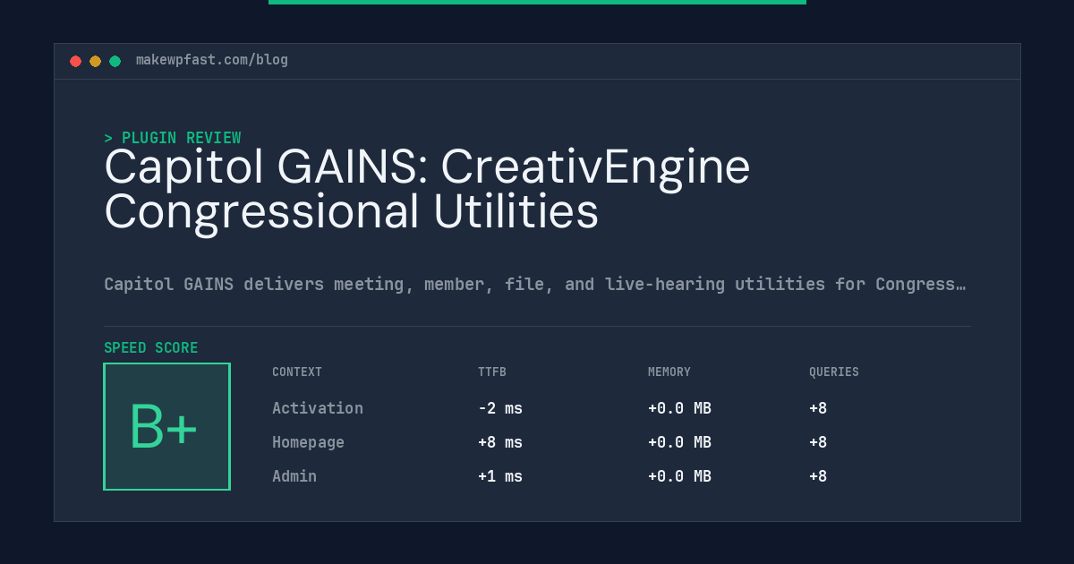Screen dimensions: 1074x564
Task: Click the MEMORY column header
Action: 669,372
